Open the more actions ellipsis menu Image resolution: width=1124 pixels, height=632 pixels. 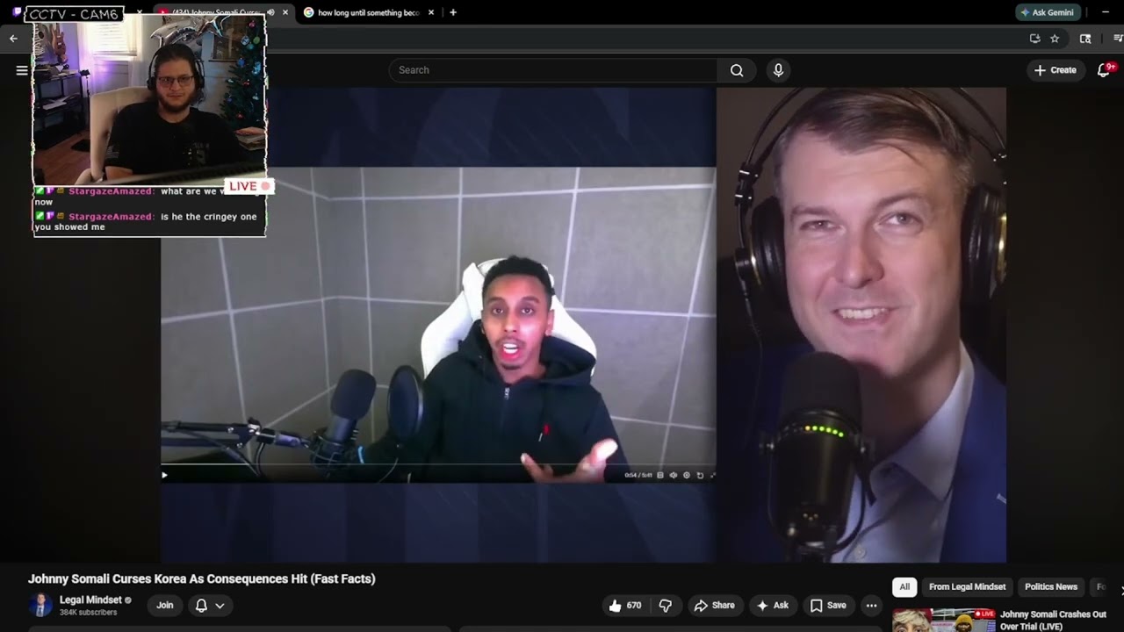point(871,605)
